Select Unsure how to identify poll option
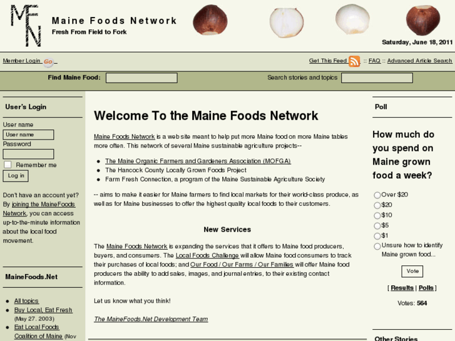The width and height of the screenshot is (455, 341). [377, 247]
